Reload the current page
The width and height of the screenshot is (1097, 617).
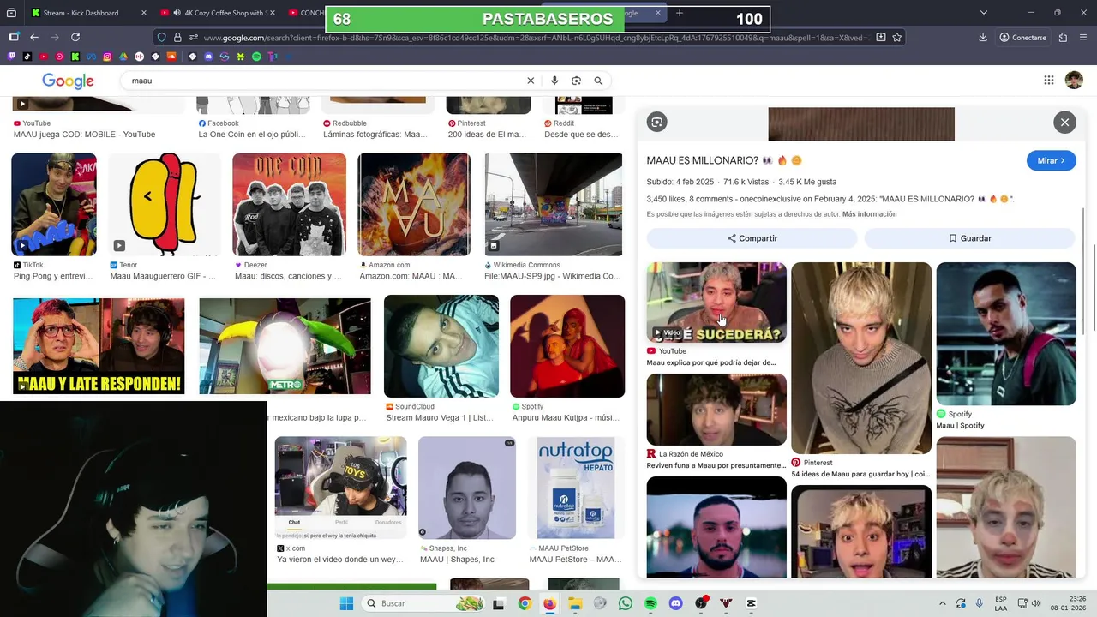tap(75, 38)
